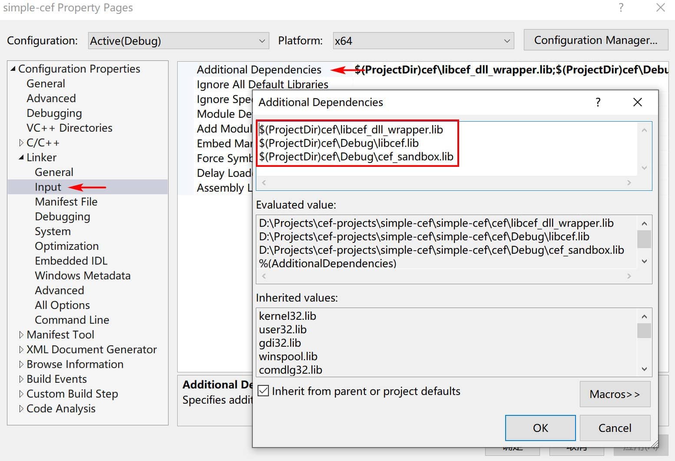Click down arrow in Inherited values scrollbar

pyautogui.click(x=644, y=369)
